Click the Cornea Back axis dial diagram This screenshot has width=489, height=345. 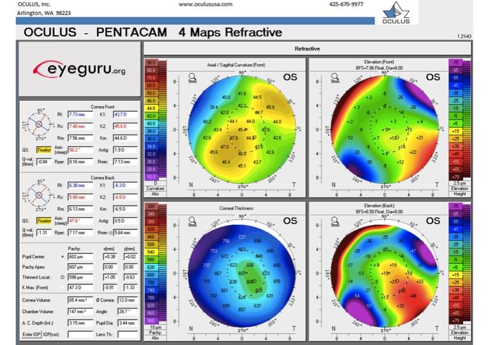coord(39,195)
